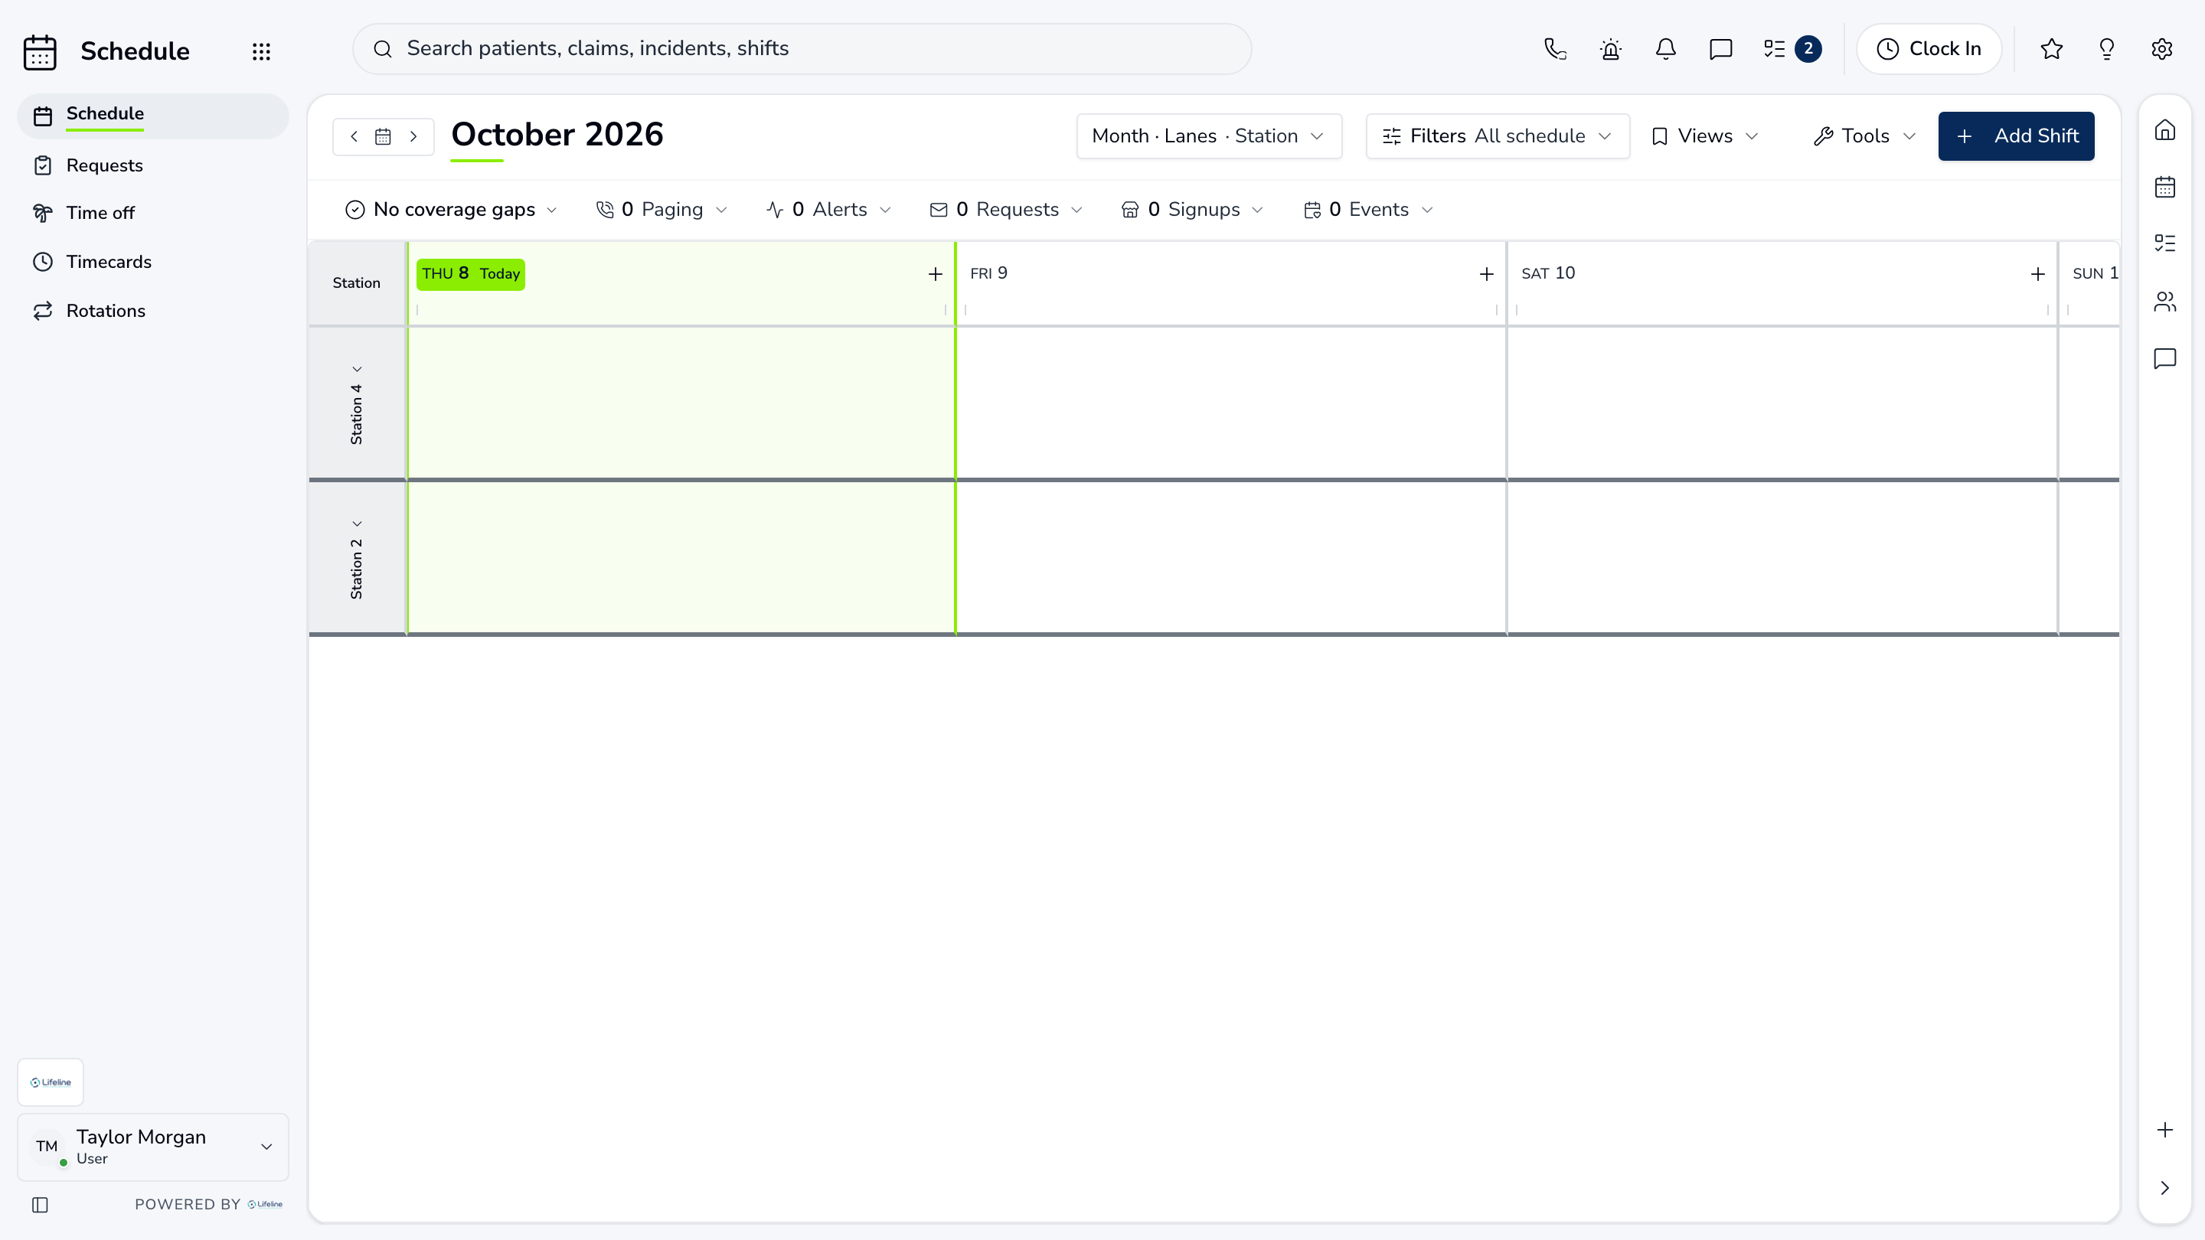Expand the No coverage gaps dropdown
Screen dimensions: 2205x1240
point(451,210)
